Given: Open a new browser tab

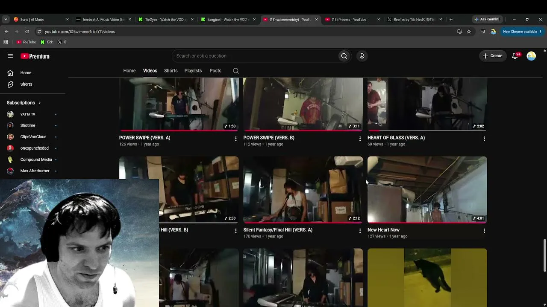Looking at the screenshot, I should click(451, 19).
